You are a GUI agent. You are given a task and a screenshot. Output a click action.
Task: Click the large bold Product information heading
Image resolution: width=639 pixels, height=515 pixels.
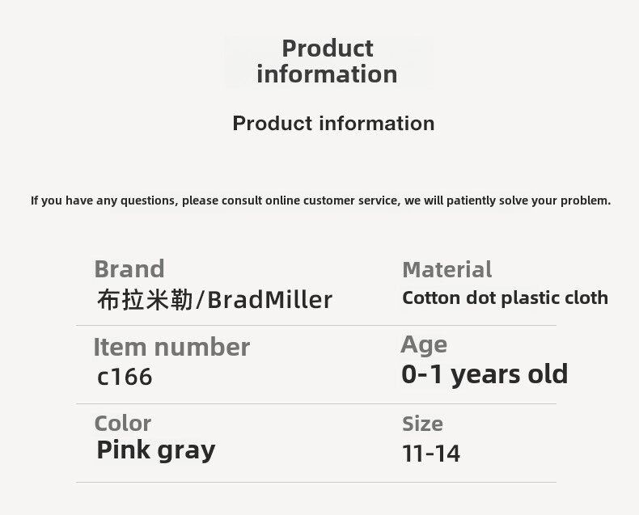click(x=328, y=61)
